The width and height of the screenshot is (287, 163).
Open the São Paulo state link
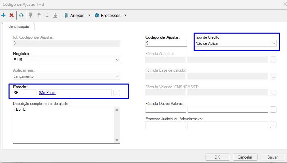[47, 92]
